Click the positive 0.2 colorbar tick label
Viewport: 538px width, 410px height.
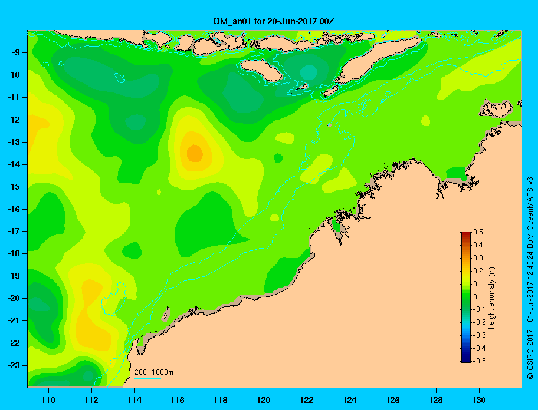coord(478,271)
